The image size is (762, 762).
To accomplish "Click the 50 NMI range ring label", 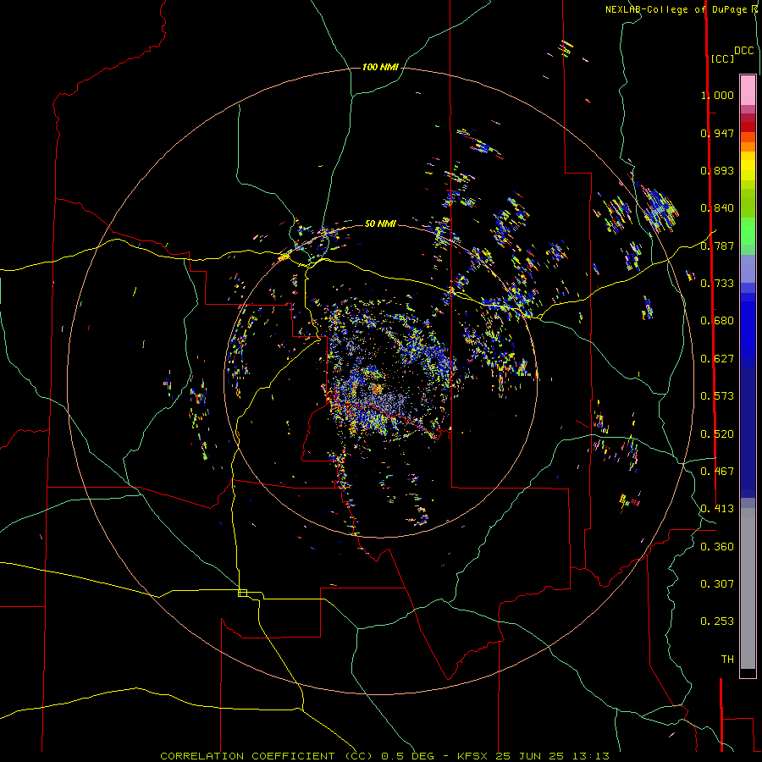I will tap(380, 224).
